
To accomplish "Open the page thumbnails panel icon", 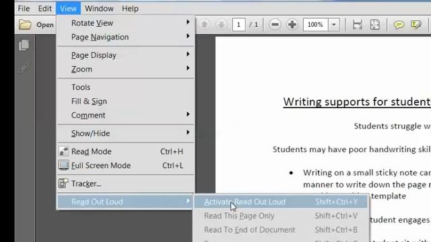I will coord(24,45).
